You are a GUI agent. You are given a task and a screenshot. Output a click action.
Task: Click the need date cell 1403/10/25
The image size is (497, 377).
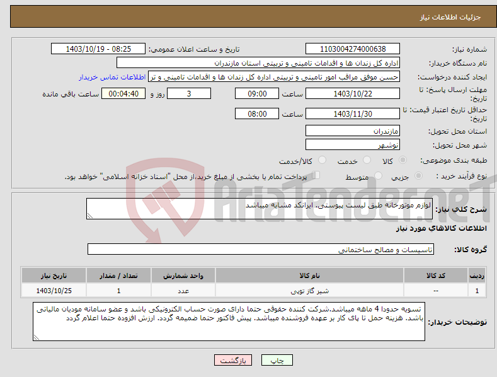(54, 291)
